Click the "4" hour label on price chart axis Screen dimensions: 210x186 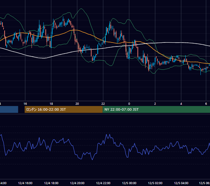point(181,104)
